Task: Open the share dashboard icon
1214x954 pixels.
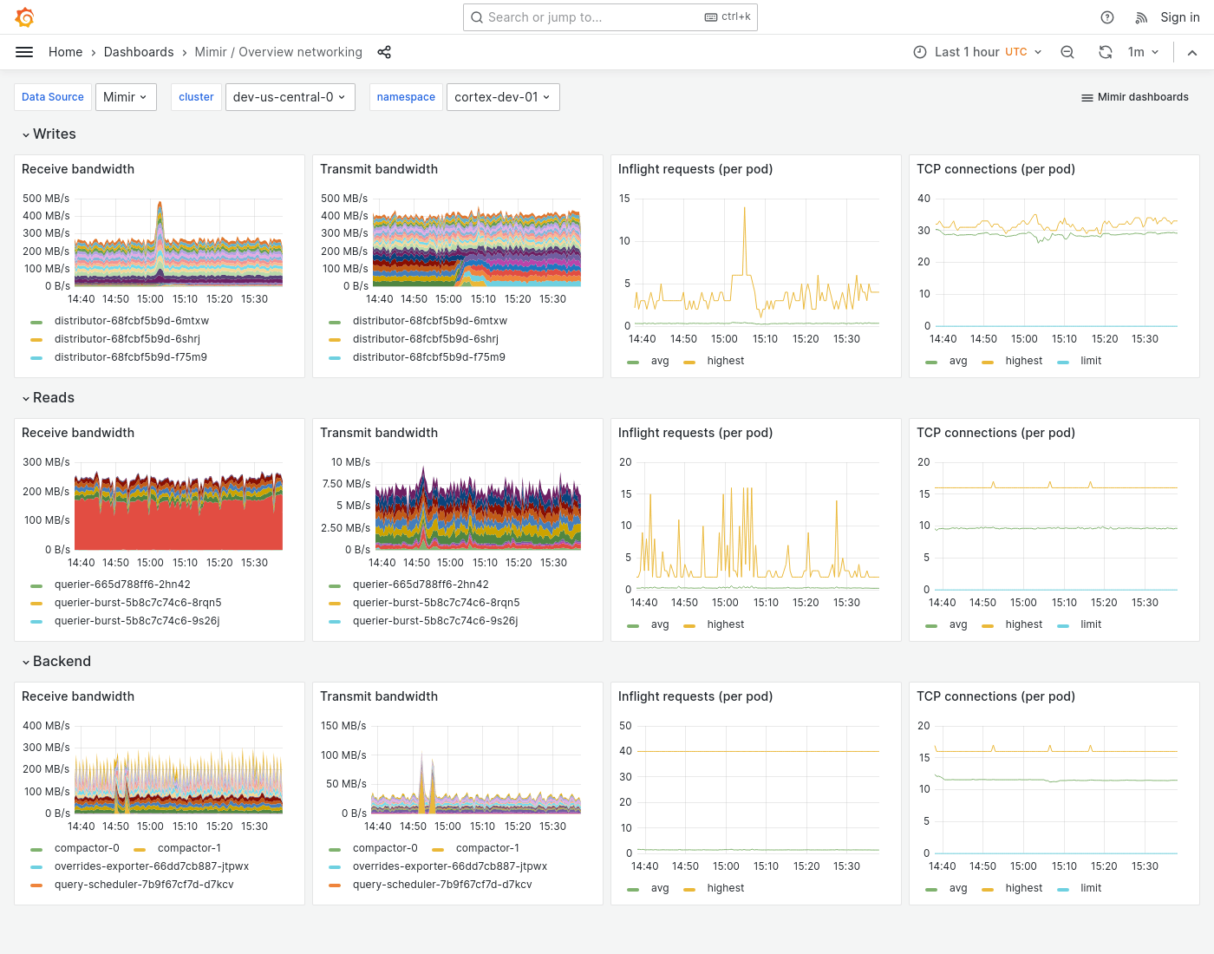Action: click(x=384, y=52)
